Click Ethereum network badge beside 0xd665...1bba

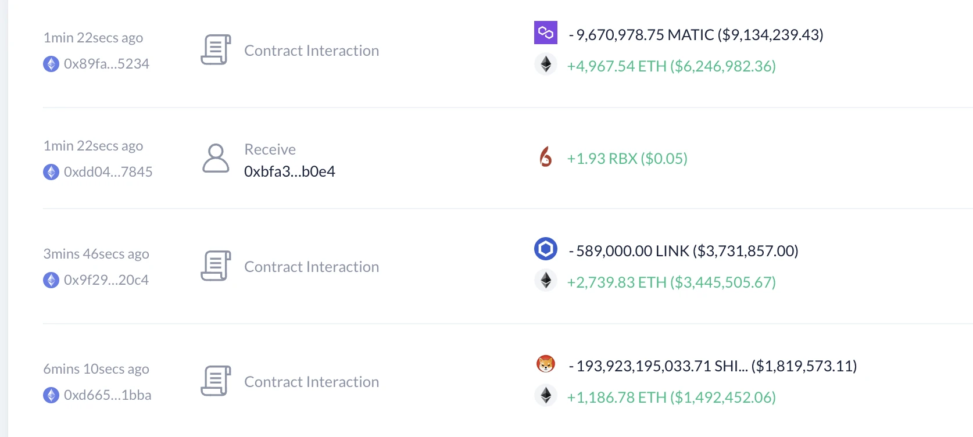(51, 395)
